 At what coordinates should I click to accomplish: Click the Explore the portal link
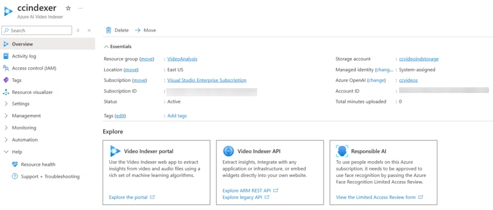click(128, 197)
